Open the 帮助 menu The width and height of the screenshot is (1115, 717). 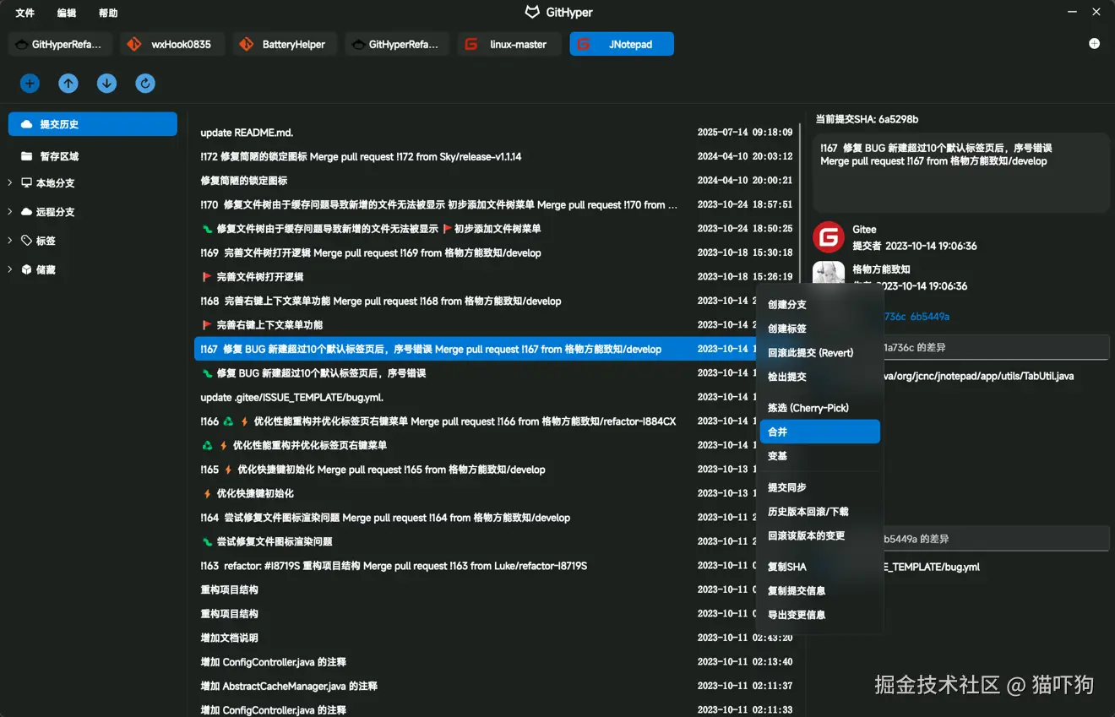[x=107, y=13]
